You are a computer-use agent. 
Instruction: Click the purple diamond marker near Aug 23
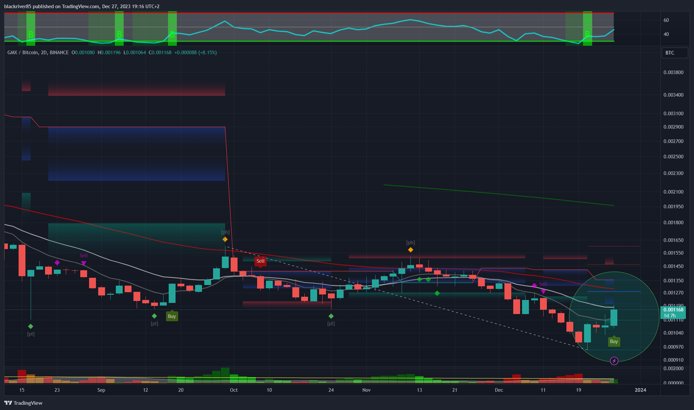[57, 262]
